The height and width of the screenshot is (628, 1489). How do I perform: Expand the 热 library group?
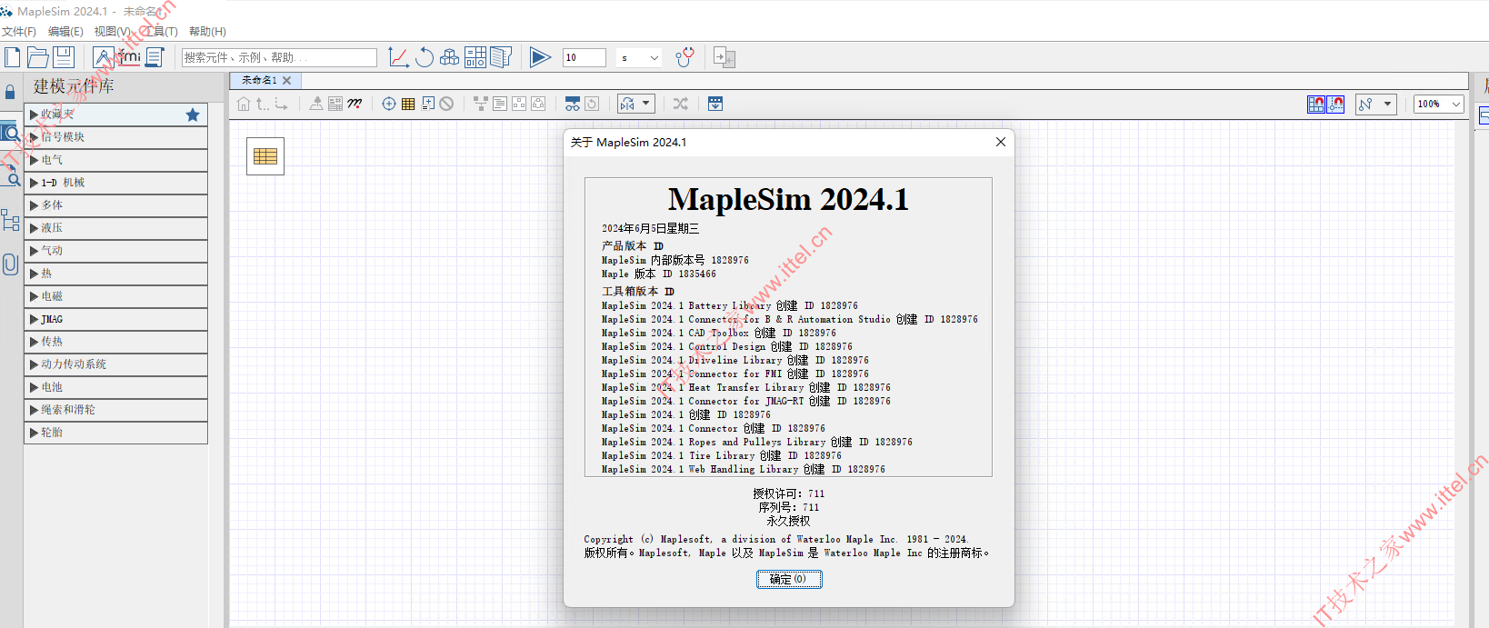[x=115, y=274]
